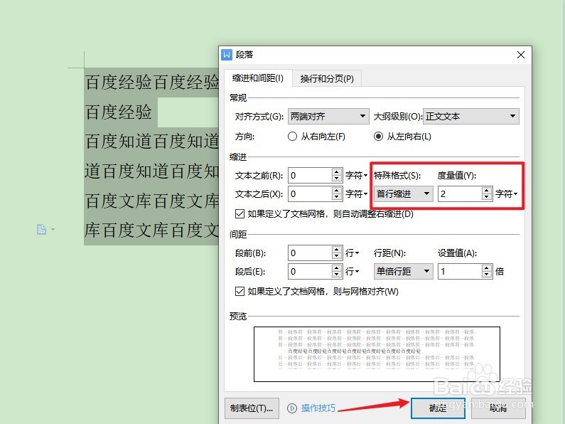Click the 段后 spacing input field
The height and width of the screenshot is (424, 565).
click(310, 272)
